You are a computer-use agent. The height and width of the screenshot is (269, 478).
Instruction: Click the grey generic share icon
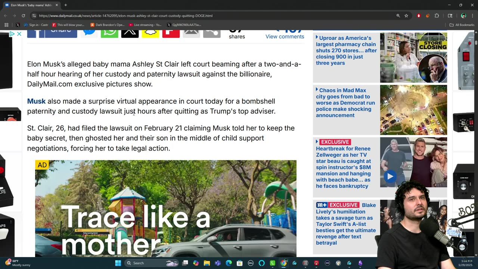click(x=212, y=33)
